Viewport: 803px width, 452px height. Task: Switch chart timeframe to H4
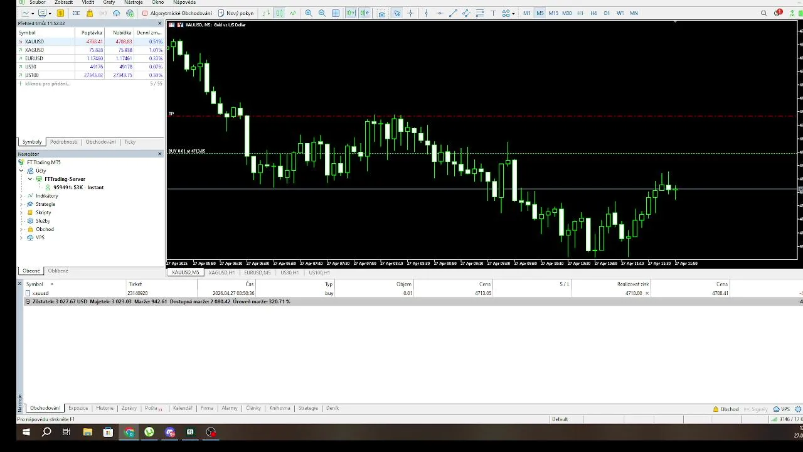coord(593,13)
